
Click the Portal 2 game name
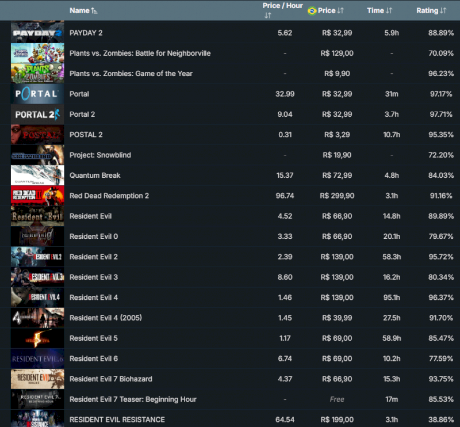pos(82,115)
